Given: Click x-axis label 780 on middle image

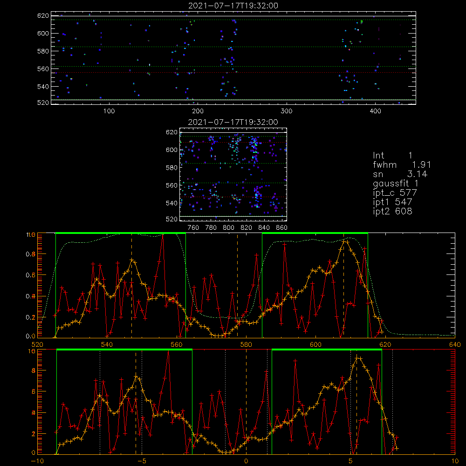Looking at the screenshot, I should [x=211, y=228].
